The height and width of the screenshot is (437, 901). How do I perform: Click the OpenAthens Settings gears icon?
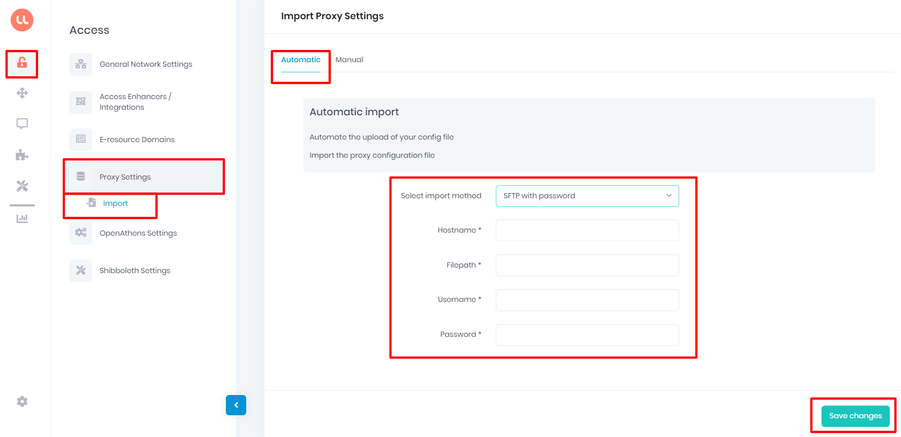pos(81,233)
